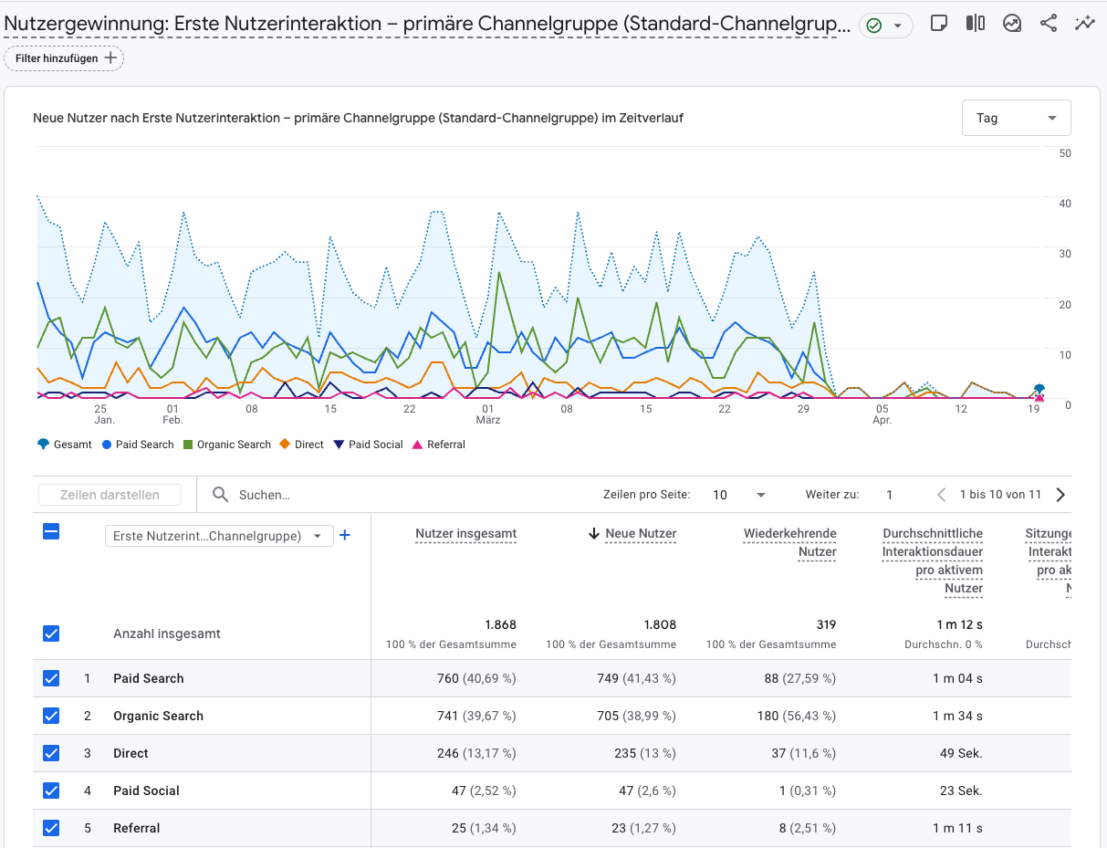
Task: Click "Filter hinzufügen"
Action: [64, 57]
